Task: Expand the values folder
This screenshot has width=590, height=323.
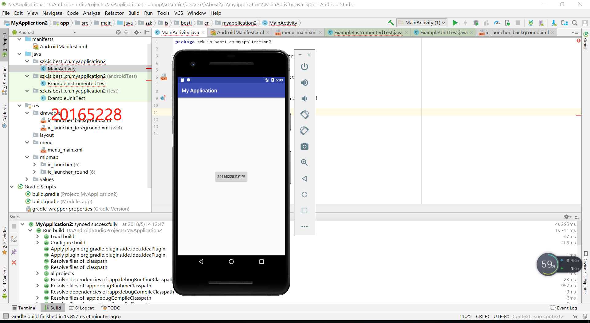Action: tap(27, 179)
